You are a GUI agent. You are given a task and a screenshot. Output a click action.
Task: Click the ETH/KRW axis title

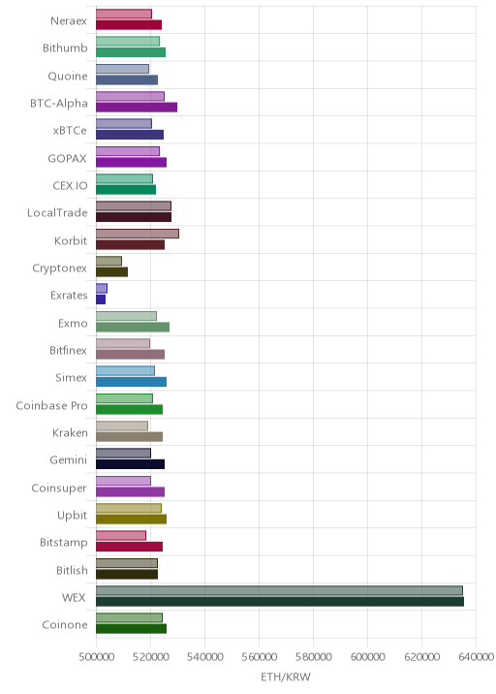(286, 677)
